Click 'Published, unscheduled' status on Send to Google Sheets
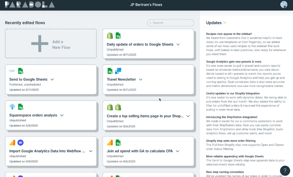Viewport: 293px width, 177px height. 25,85
